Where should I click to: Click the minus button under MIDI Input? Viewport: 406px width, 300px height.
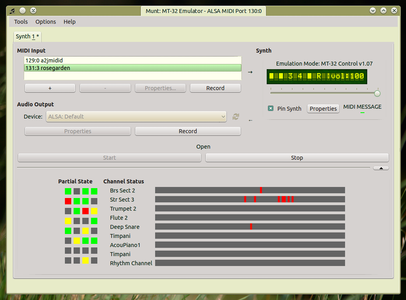coord(105,88)
